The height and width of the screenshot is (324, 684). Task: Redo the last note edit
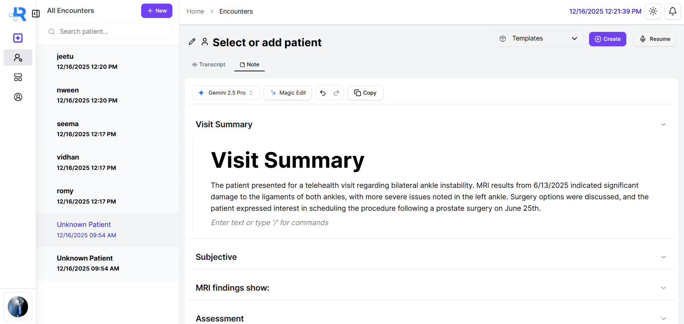pos(336,92)
